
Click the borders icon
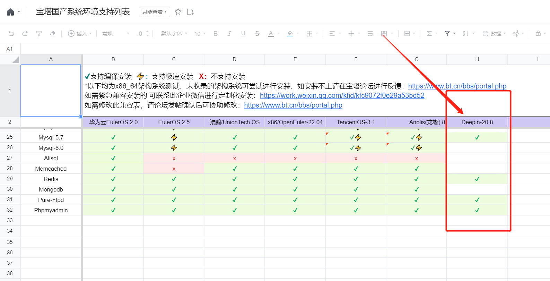pyautogui.click(x=309, y=34)
